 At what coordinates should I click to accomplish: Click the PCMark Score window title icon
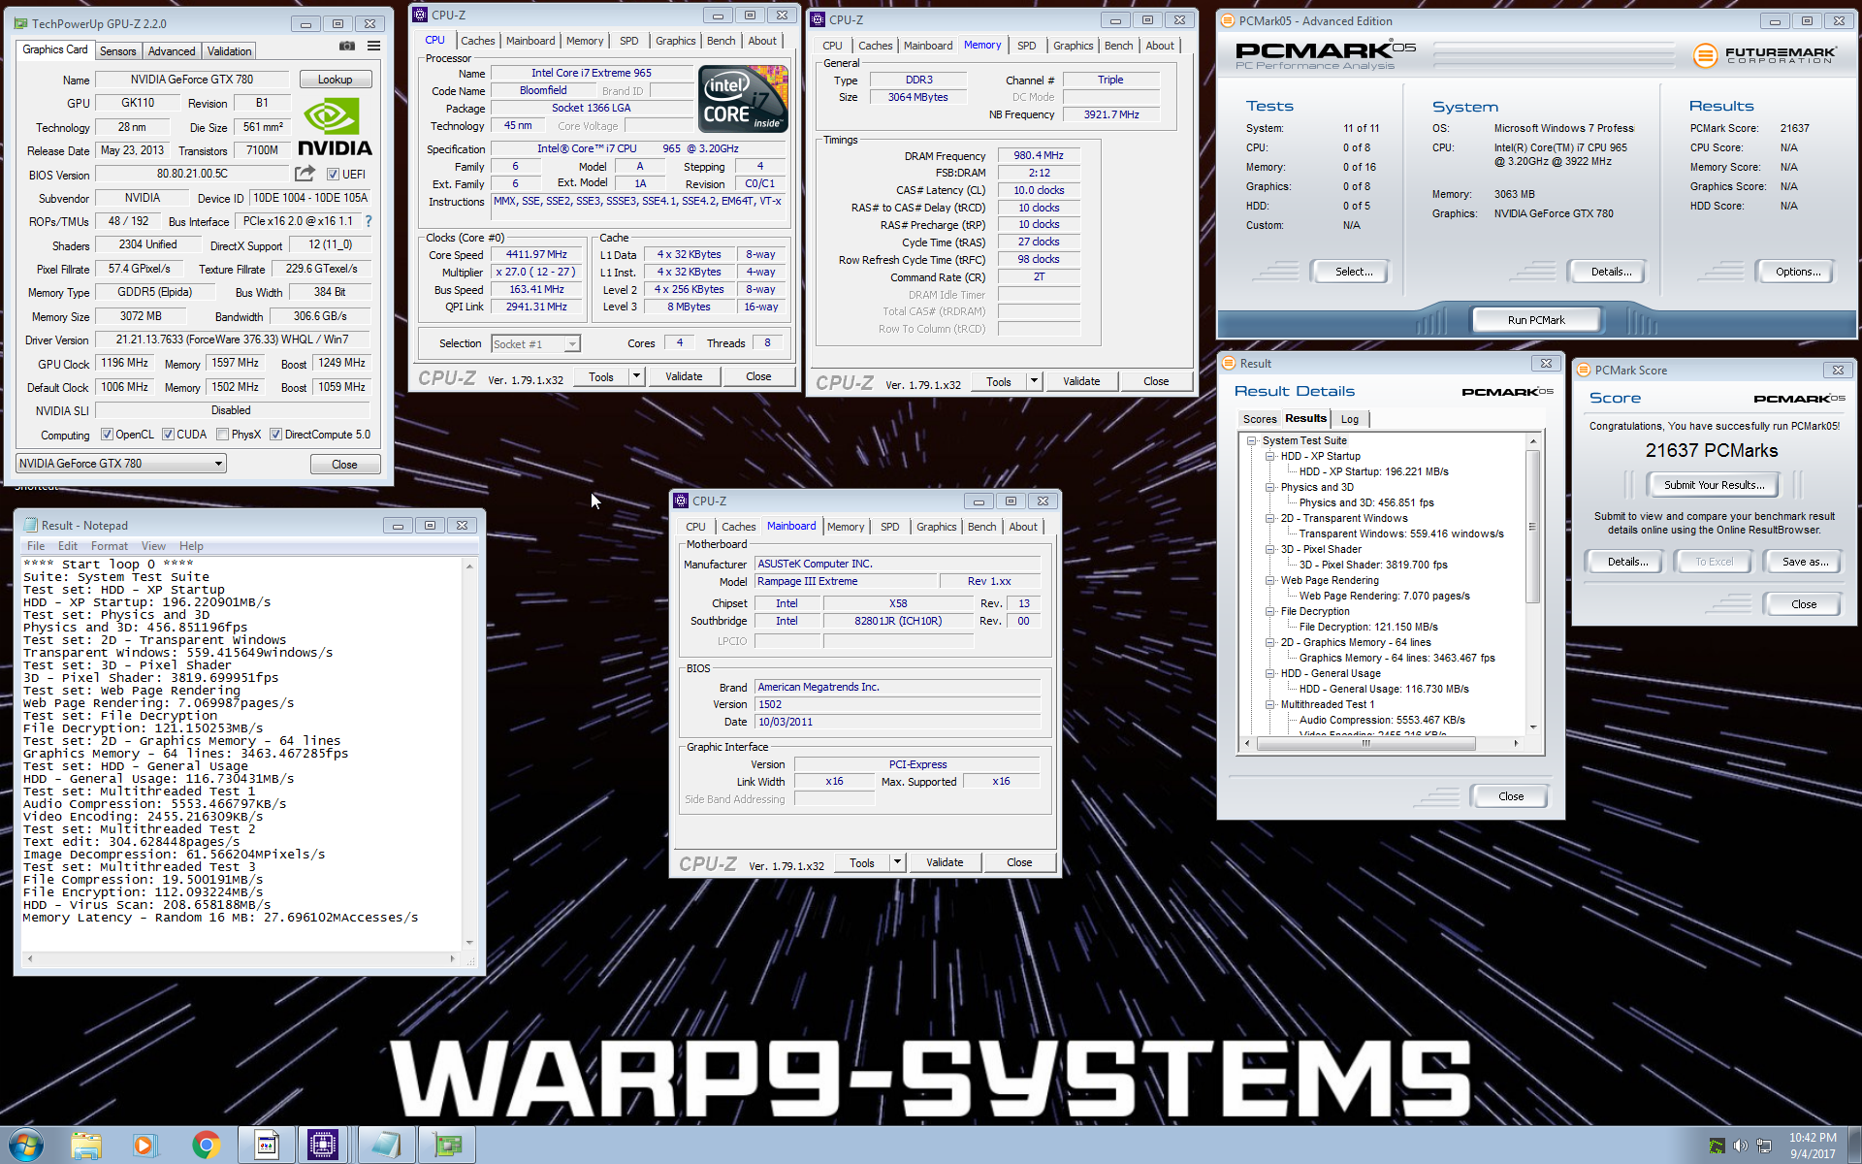coord(1584,370)
